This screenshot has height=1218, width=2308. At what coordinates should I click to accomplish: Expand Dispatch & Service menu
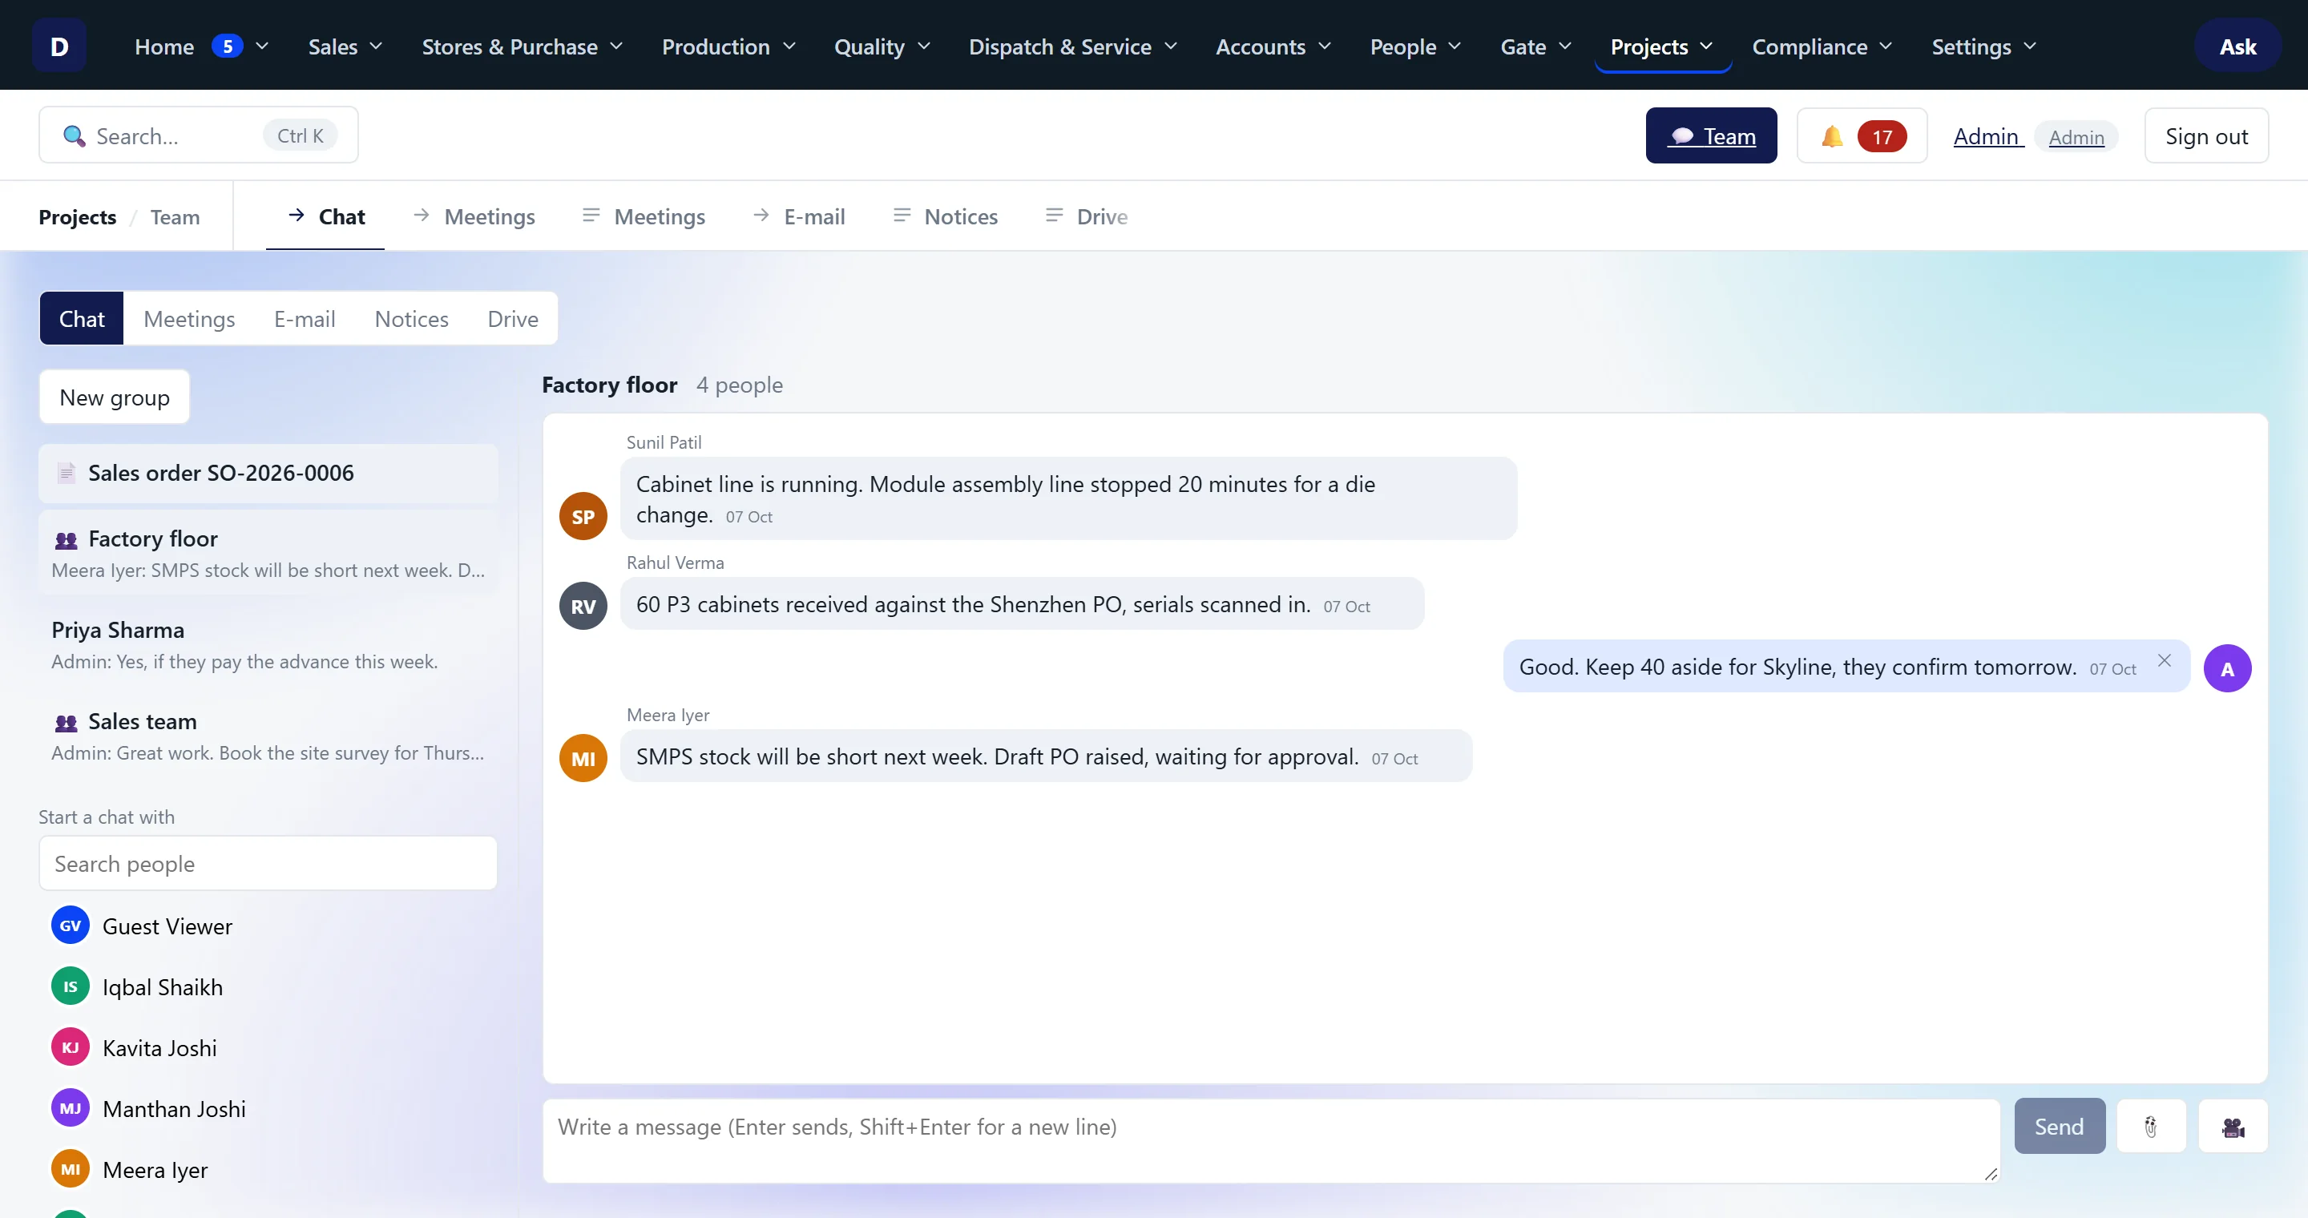(1072, 46)
